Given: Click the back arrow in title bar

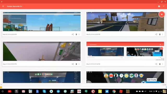Looking at the screenshot, I should click(x=2, y=2).
